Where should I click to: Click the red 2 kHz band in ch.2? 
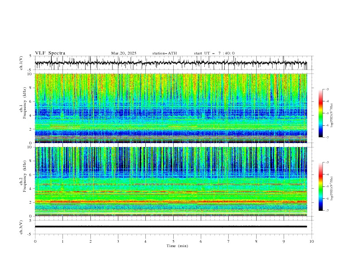[x=171, y=201]
